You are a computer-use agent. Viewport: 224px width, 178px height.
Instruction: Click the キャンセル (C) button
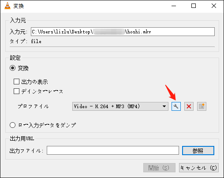pyautogui.click(x=199, y=168)
